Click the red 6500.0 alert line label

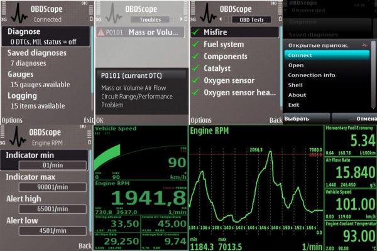[x=315, y=155]
